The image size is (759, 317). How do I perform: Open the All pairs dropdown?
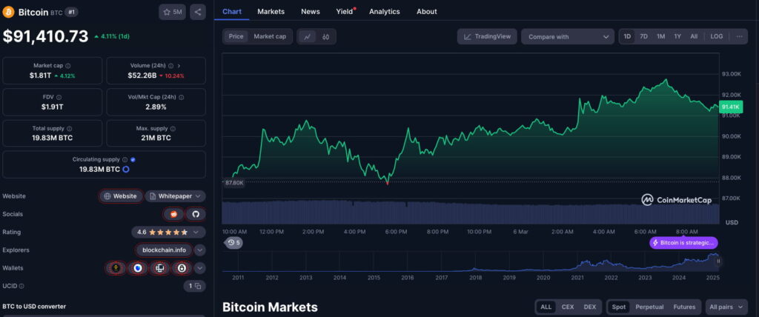point(726,307)
